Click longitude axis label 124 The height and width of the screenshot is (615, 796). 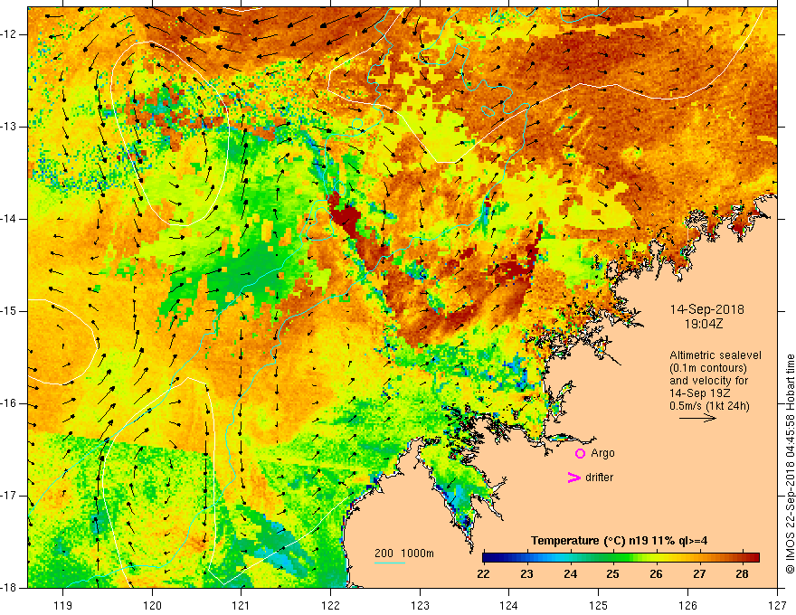coord(508,605)
